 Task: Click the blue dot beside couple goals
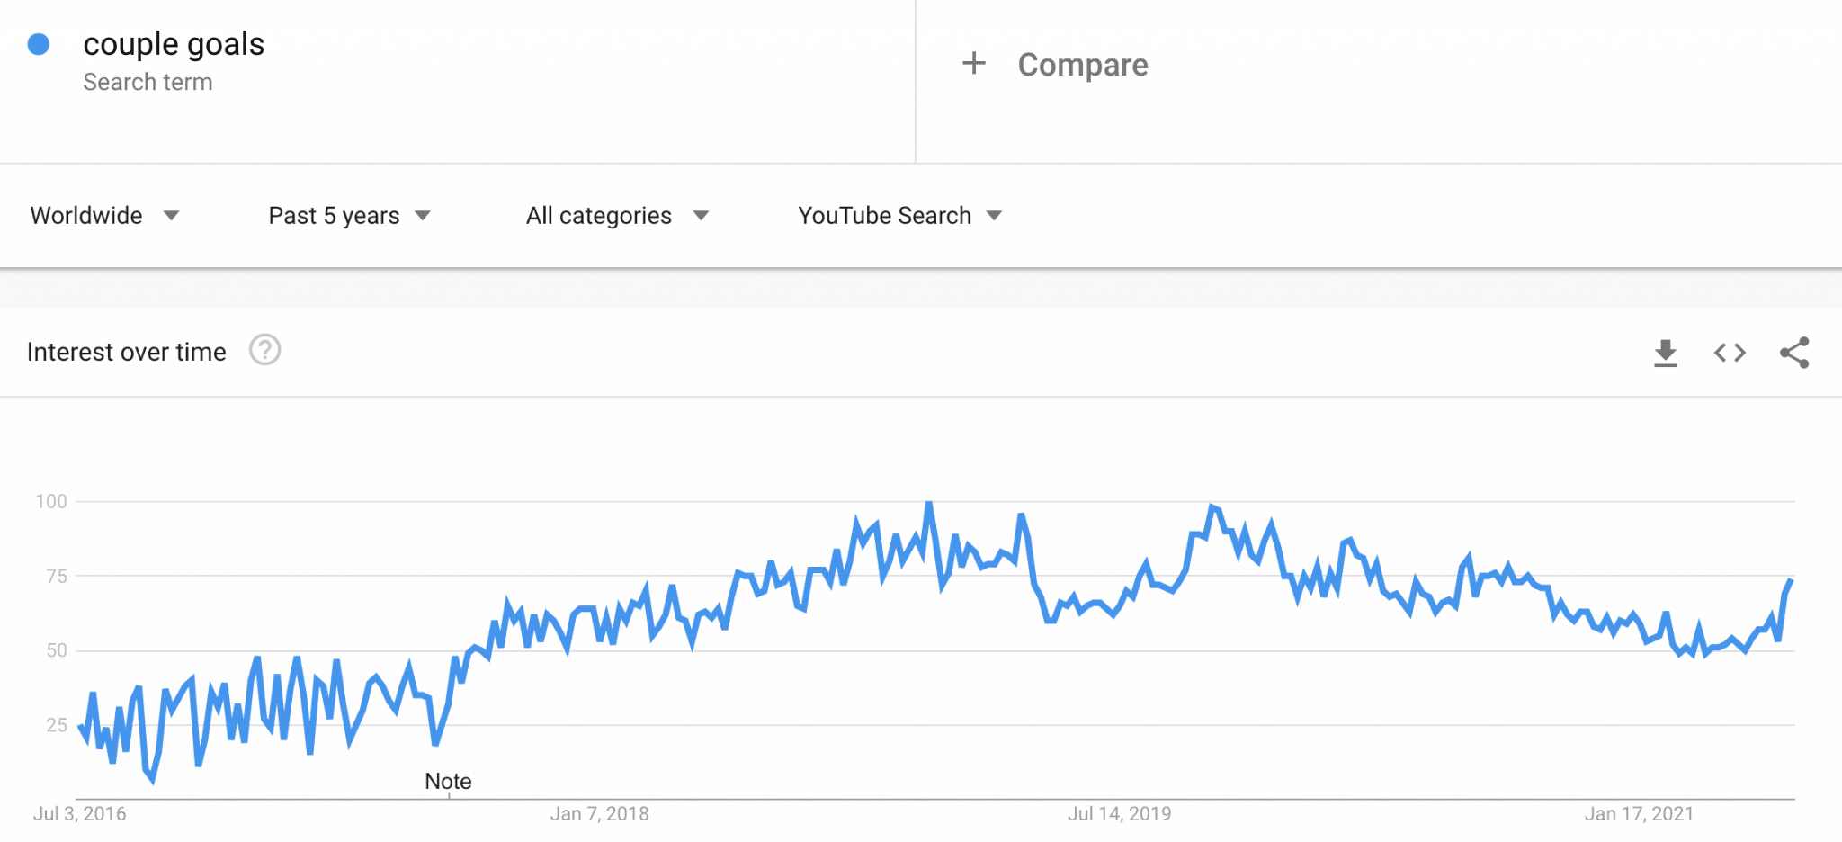38,42
